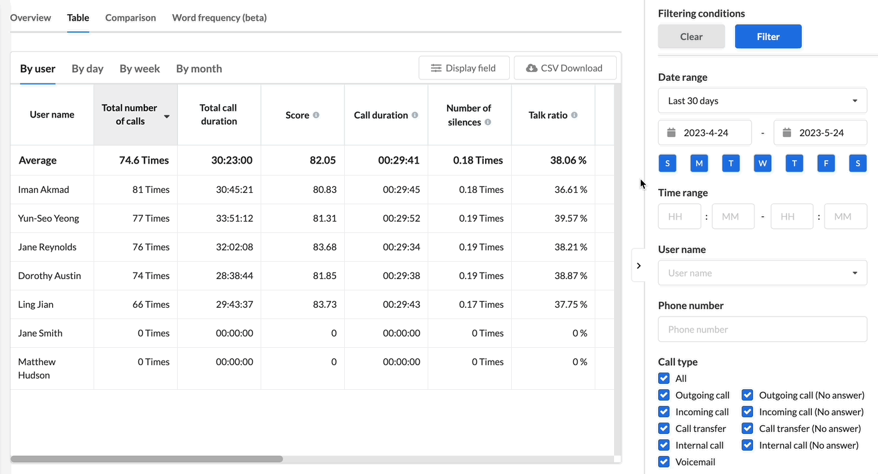
Task: Click the CSV Download button
Action: 565,68
